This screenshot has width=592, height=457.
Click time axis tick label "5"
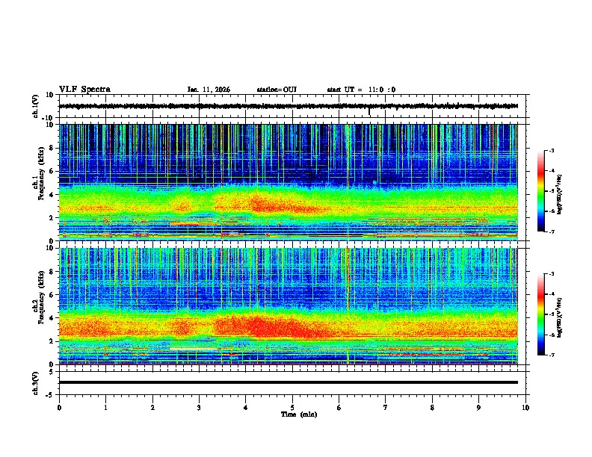pos(292,408)
